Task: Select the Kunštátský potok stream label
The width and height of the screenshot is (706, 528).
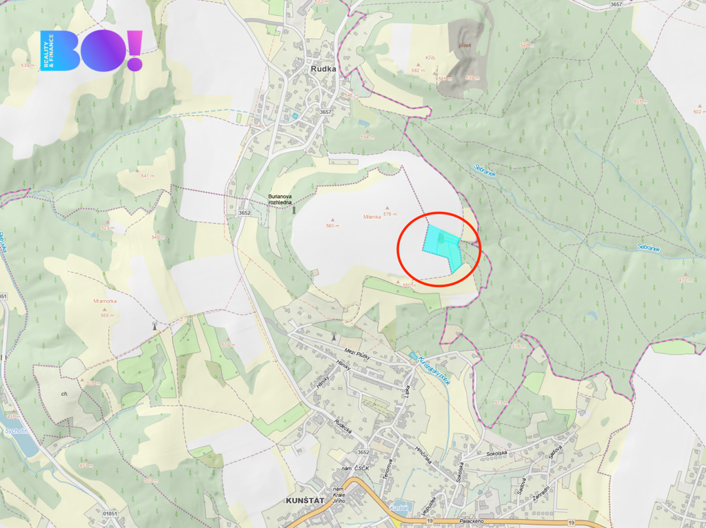Action: [x=434, y=370]
